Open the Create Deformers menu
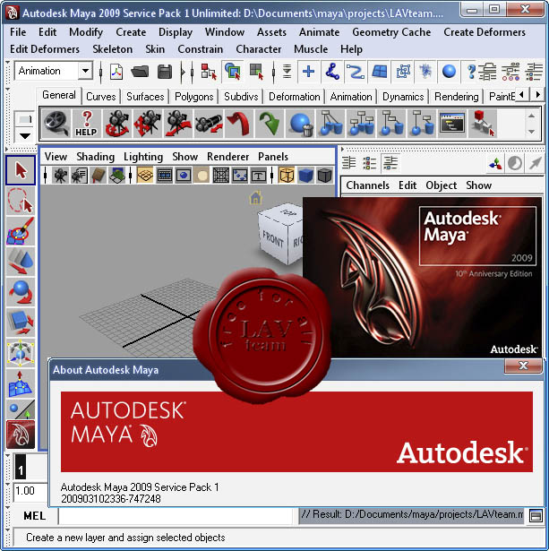 (485, 32)
